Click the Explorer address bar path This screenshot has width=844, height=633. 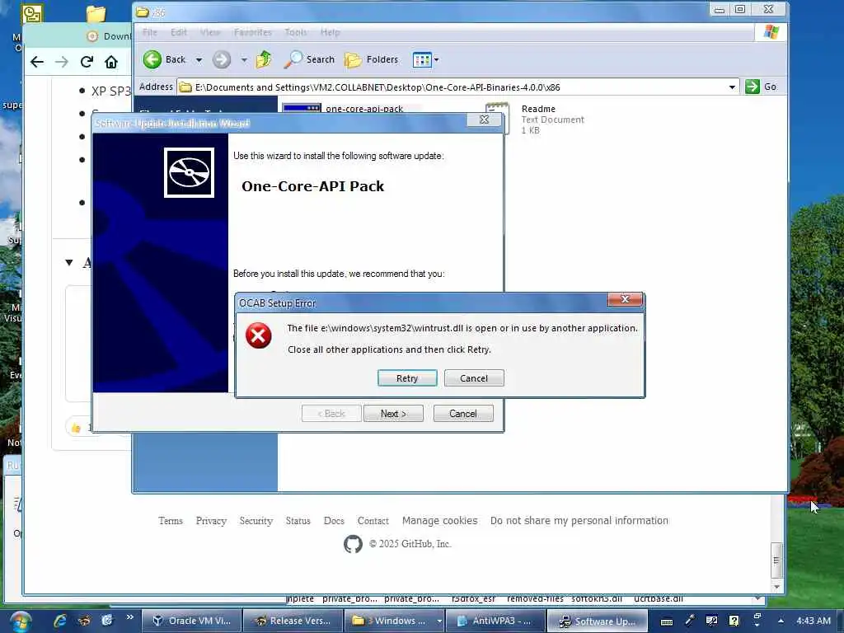tap(377, 87)
